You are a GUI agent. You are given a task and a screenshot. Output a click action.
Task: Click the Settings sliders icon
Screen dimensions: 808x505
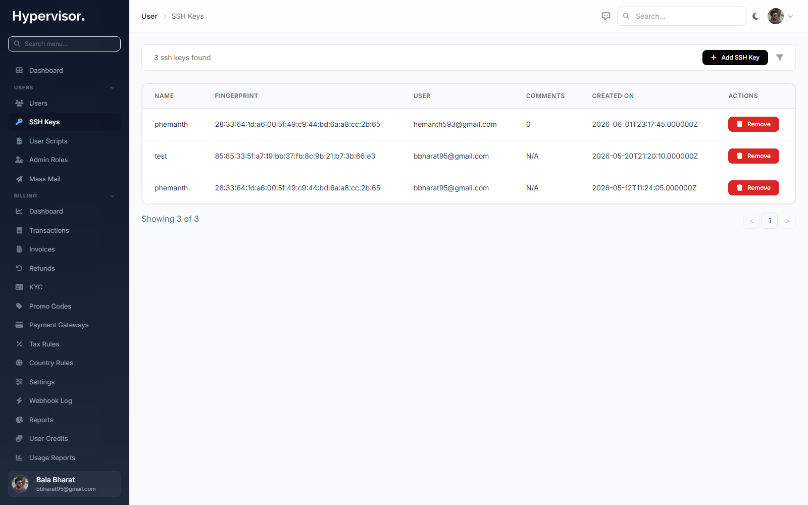pos(19,382)
